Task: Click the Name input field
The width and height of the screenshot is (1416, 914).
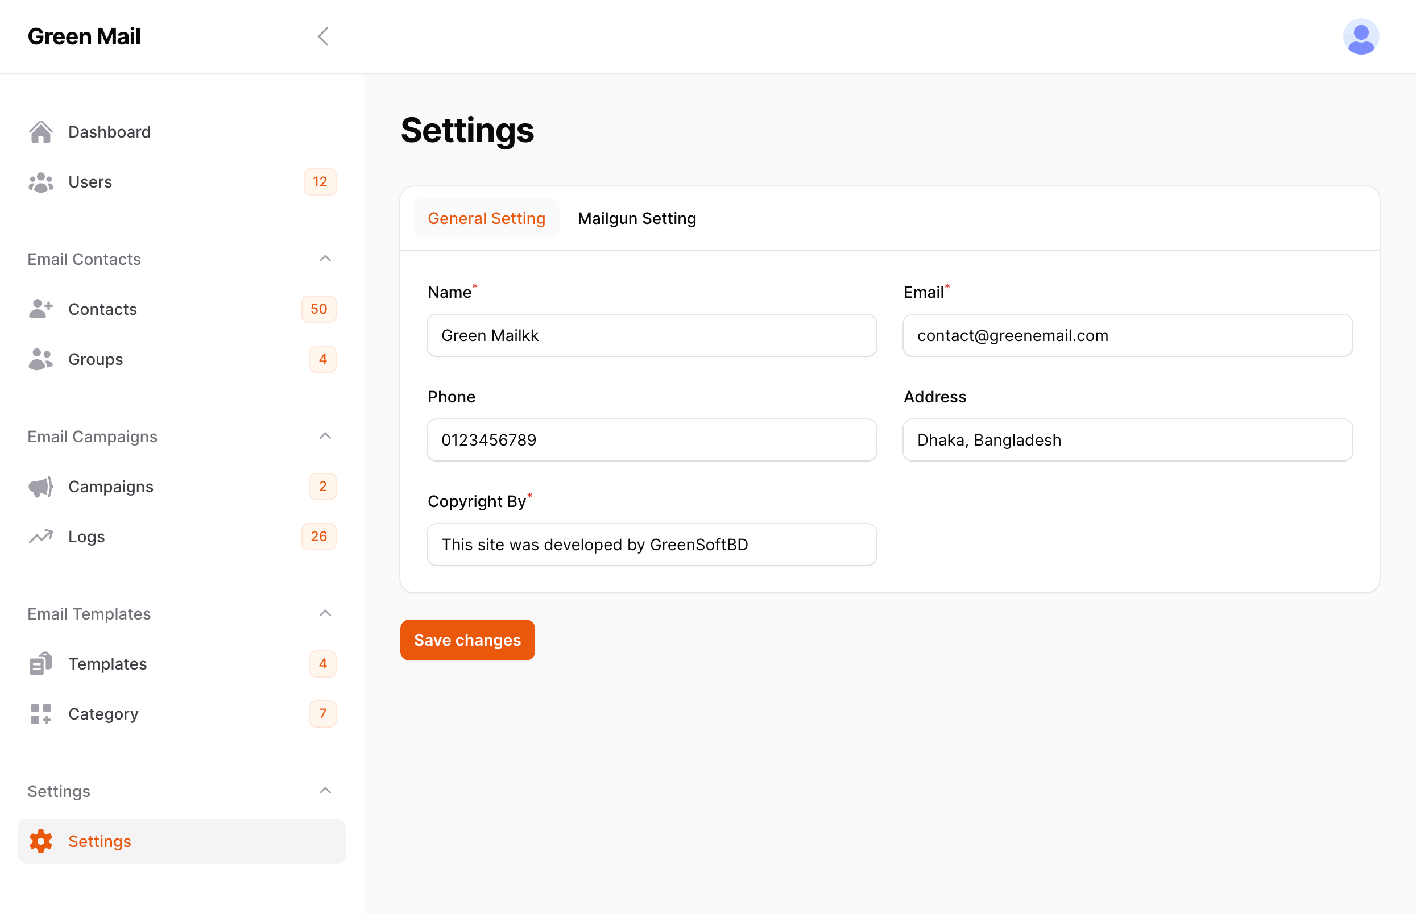Action: click(651, 334)
